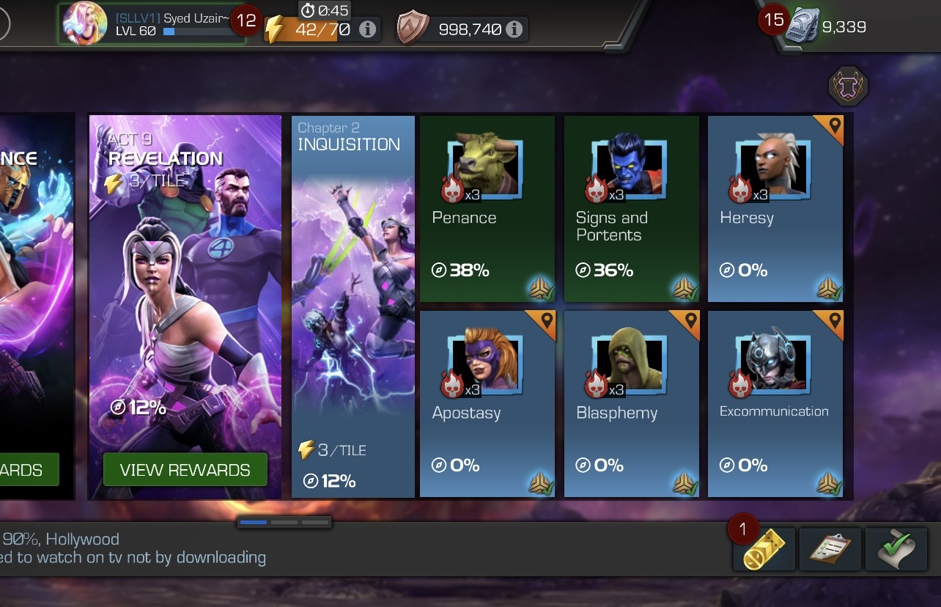Open the Heresy quest tile

point(775,209)
